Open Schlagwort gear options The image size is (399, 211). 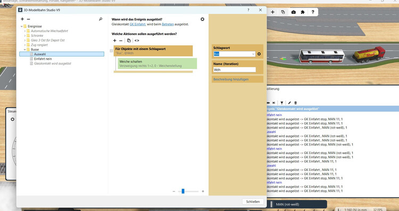(x=259, y=54)
